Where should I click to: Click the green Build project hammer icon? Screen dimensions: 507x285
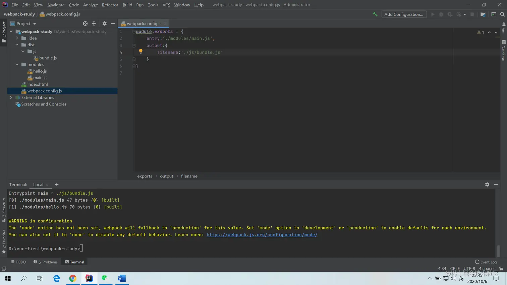coord(375,14)
